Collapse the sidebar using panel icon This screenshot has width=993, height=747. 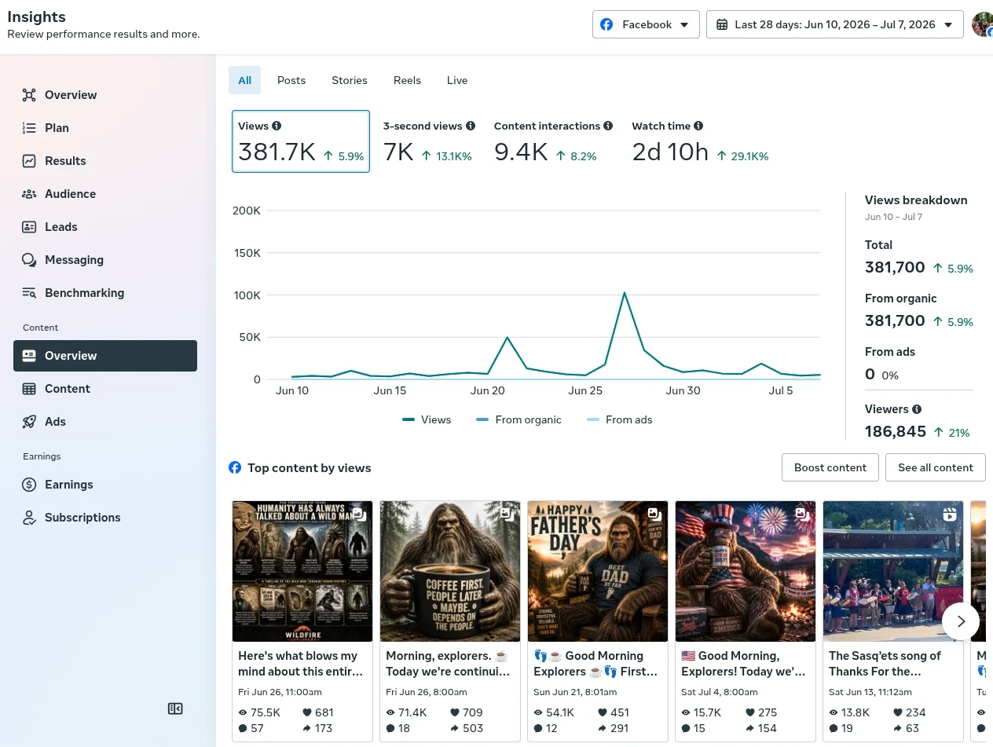(175, 709)
